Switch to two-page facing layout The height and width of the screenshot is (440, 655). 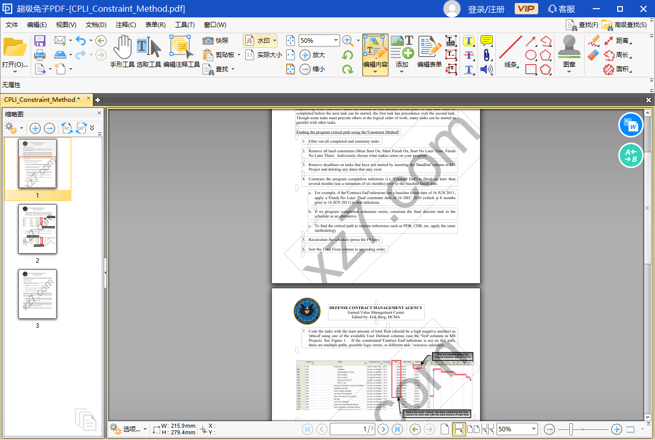[x=473, y=429]
